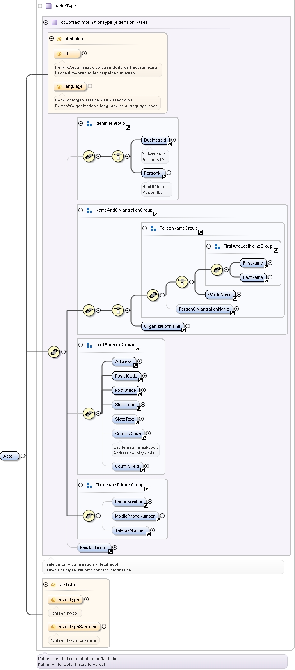295x670 pixels.
Task: Click the blue IdentifierGroup group icon
Action: (x=89, y=123)
